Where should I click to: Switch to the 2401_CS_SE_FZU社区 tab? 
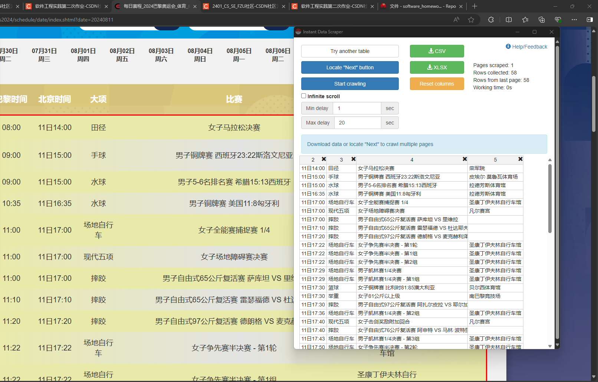(245, 6)
